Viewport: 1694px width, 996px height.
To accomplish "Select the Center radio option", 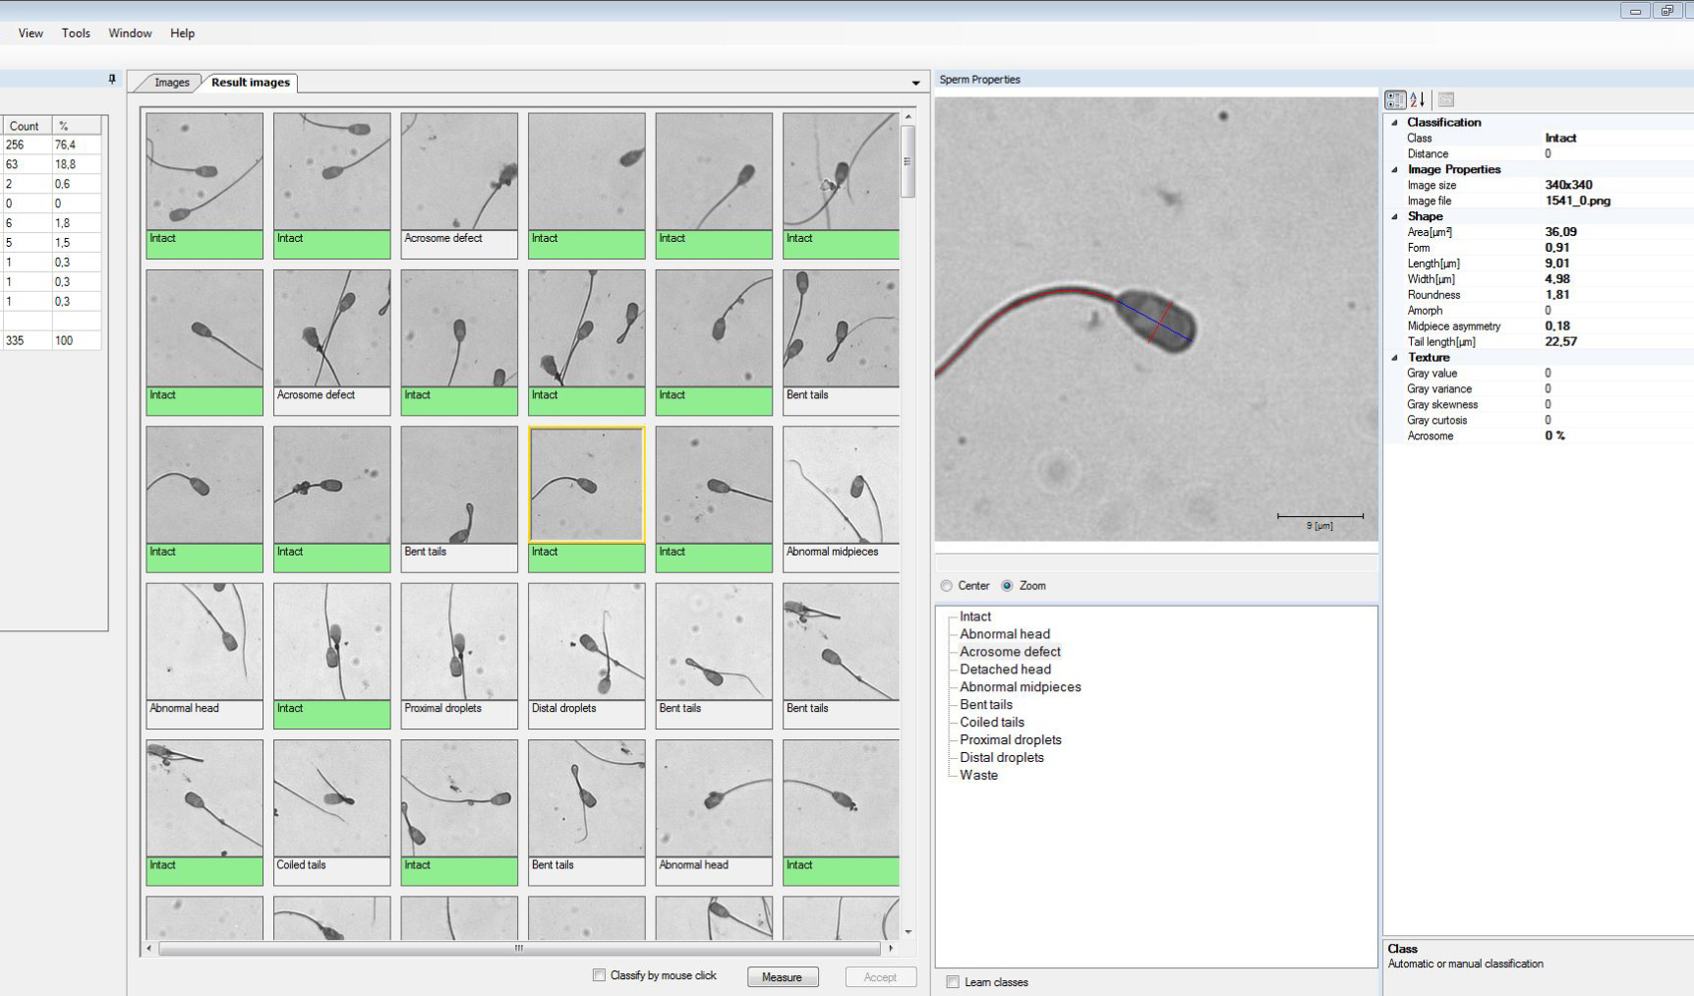I will click(947, 586).
